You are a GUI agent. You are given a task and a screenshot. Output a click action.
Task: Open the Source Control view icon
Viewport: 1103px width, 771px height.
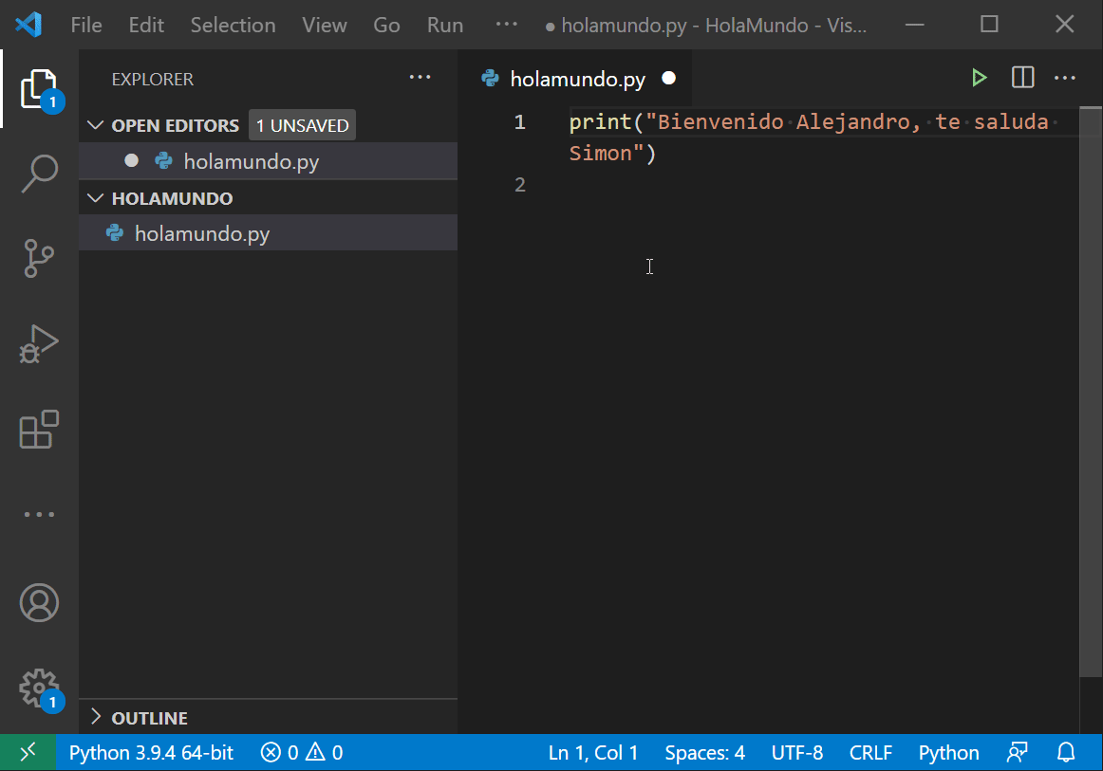(x=40, y=259)
